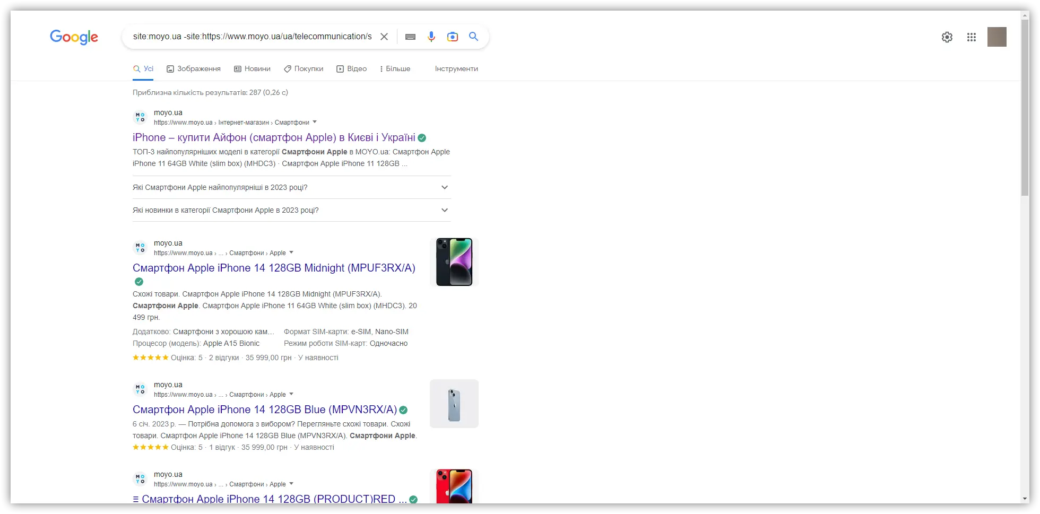The image size is (1040, 514).
Task: Open iPhone 14 128GB Blue result link
Action: [265, 410]
